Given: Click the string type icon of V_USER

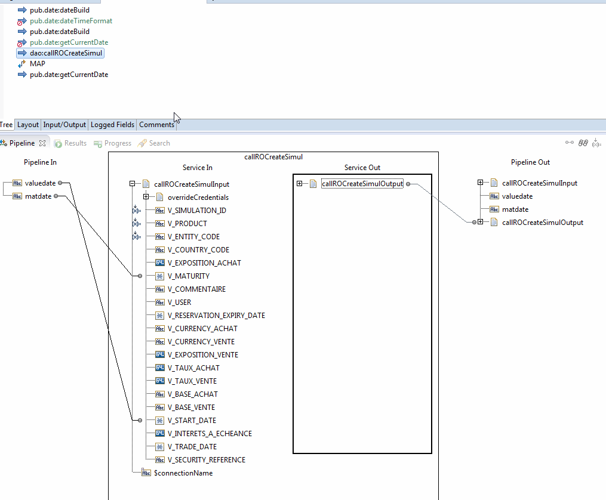Looking at the screenshot, I should point(160,303).
